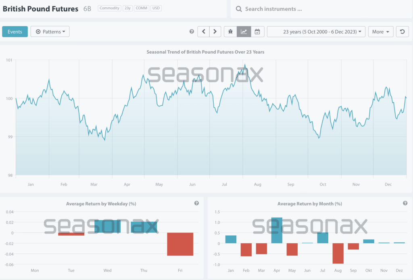Open the More dropdown menu
Image resolution: width=413 pixels, height=280 pixels.
click(x=380, y=31)
